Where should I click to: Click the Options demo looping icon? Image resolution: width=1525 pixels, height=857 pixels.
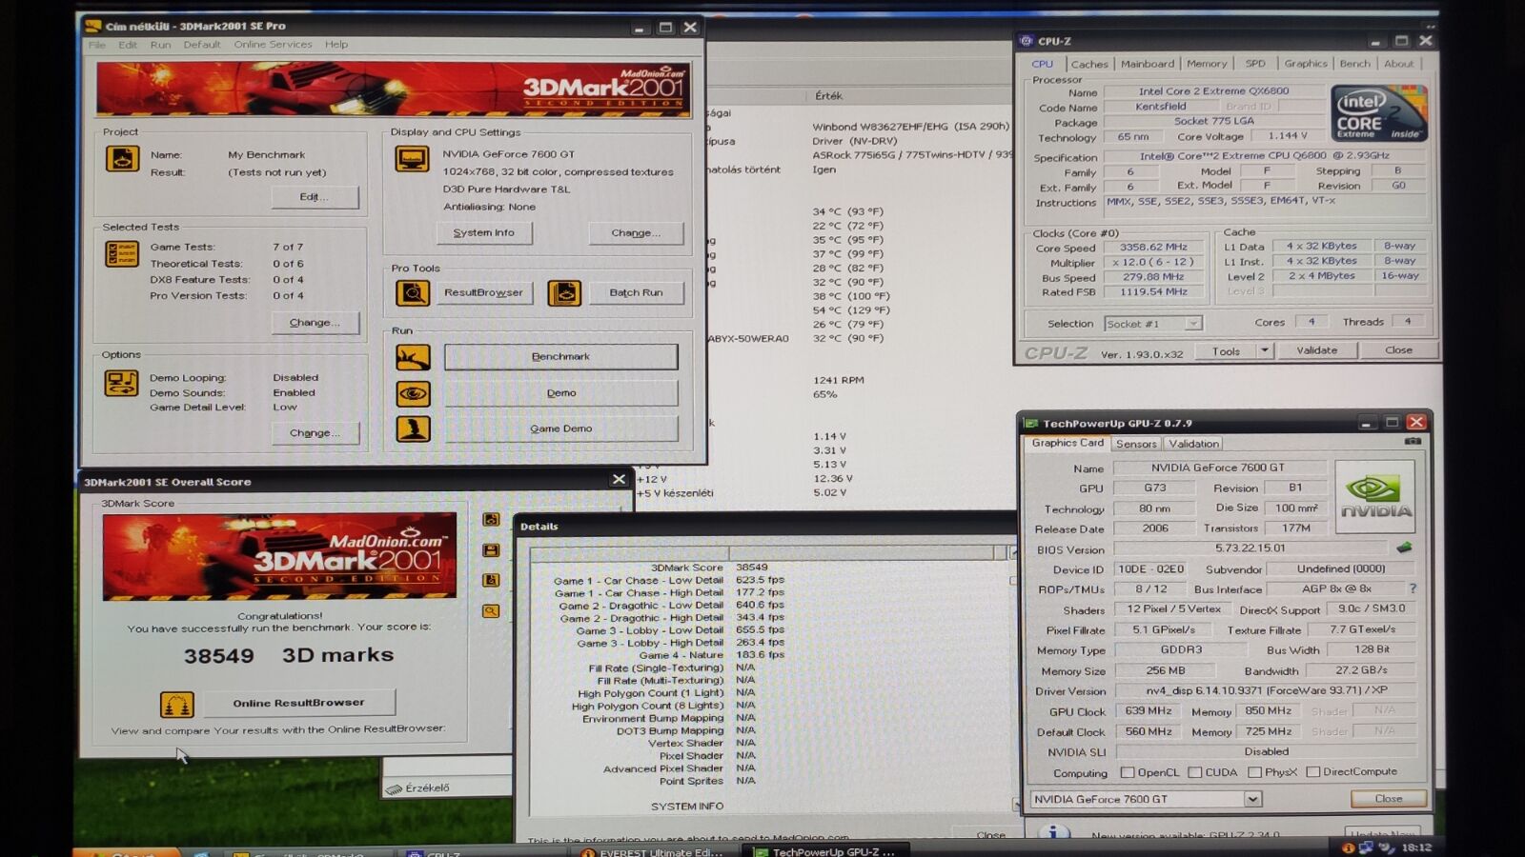coord(122,383)
